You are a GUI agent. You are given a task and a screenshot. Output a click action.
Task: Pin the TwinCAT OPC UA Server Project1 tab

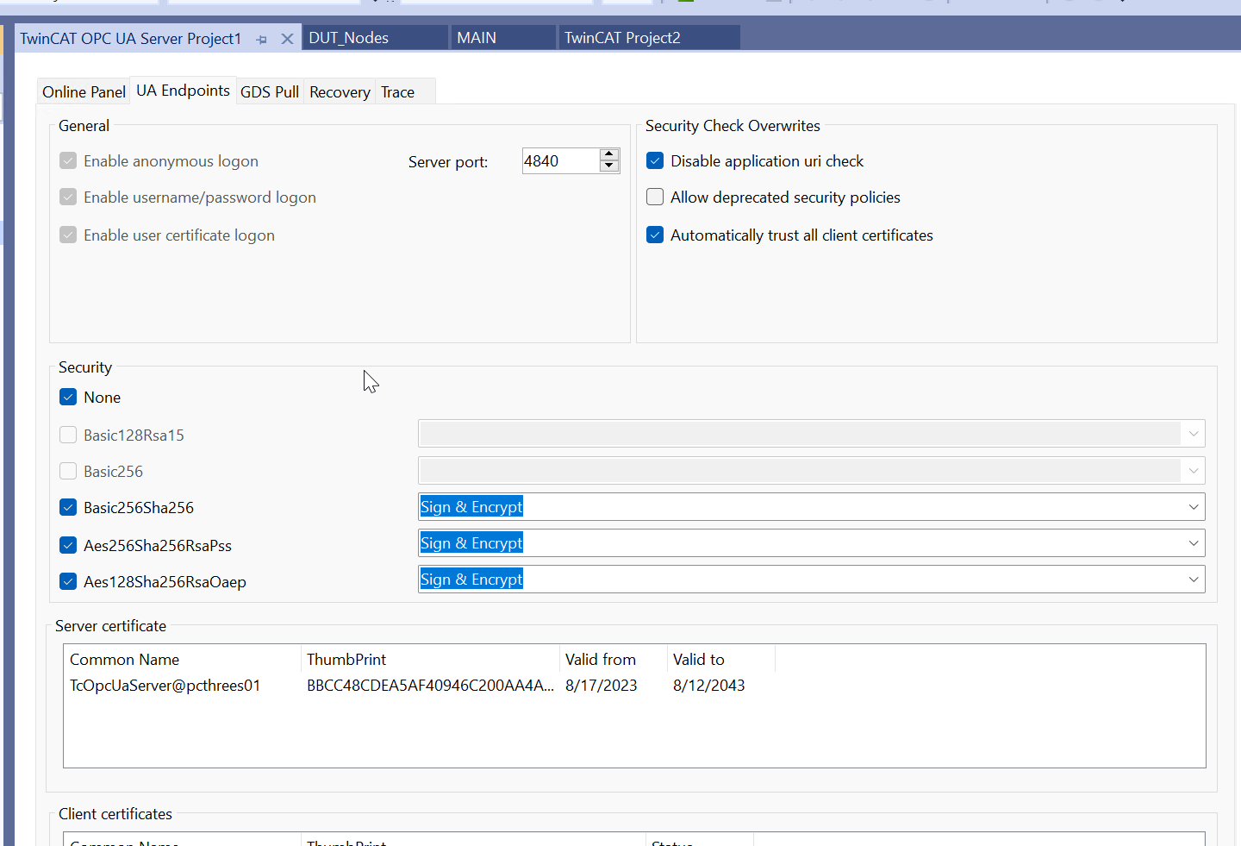point(262,40)
